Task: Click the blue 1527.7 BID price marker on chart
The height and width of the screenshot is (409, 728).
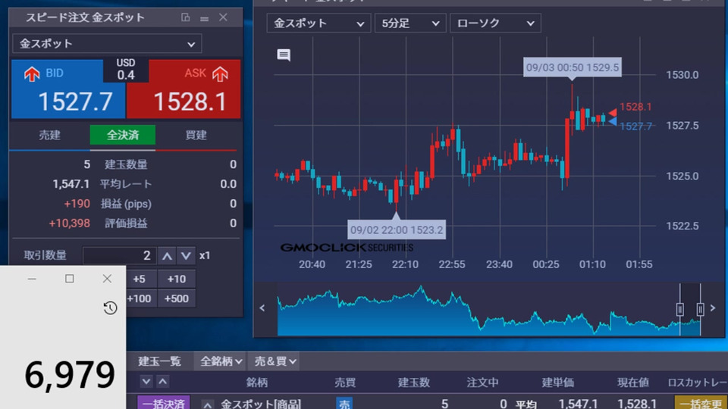Action: (630, 126)
